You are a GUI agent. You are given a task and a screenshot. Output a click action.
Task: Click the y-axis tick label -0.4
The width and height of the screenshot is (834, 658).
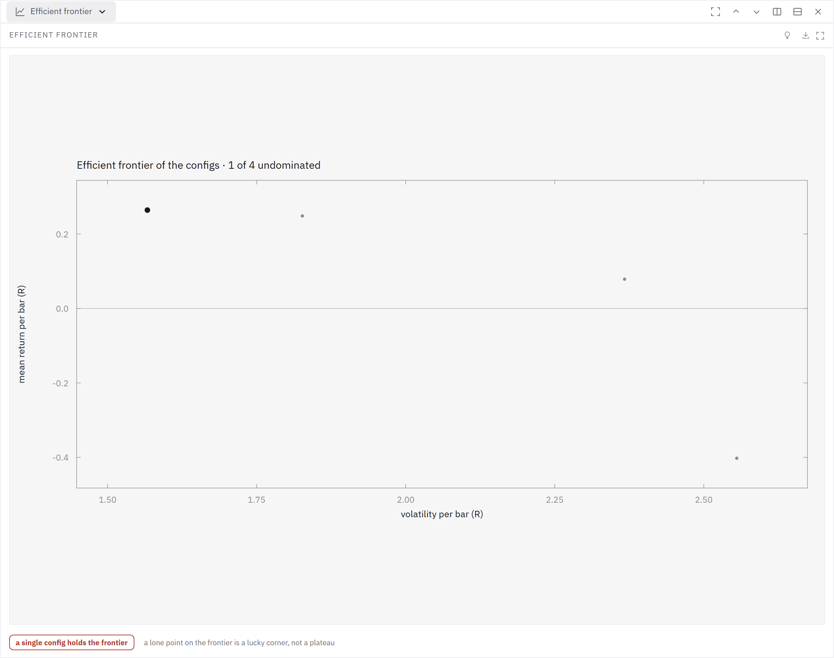point(60,458)
